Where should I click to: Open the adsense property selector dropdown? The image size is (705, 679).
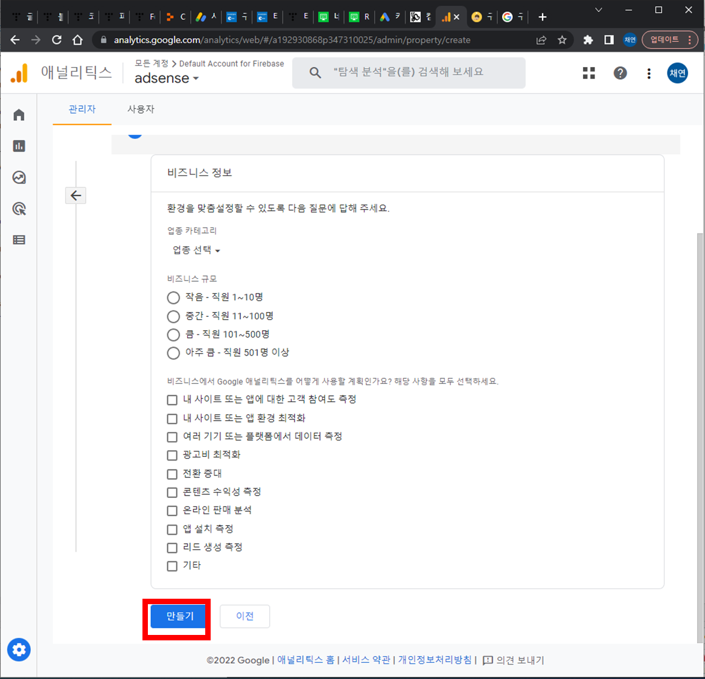167,78
